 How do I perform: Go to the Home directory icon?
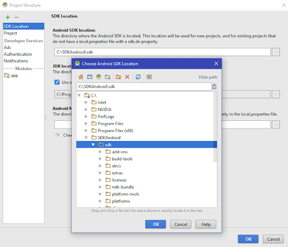click(81, 77)
